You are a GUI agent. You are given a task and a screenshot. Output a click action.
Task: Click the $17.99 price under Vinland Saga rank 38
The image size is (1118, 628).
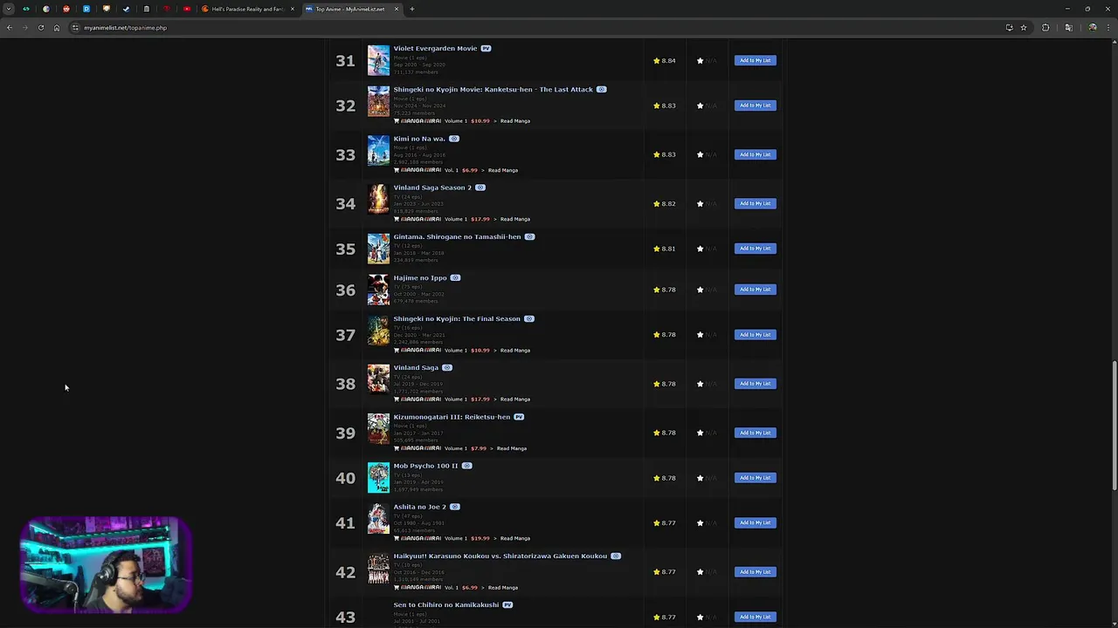(x=480, y=399)
